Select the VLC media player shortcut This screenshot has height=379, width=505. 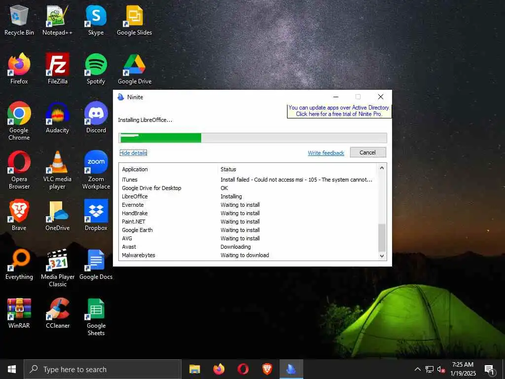pyautogui.click(x=57, y=170)
